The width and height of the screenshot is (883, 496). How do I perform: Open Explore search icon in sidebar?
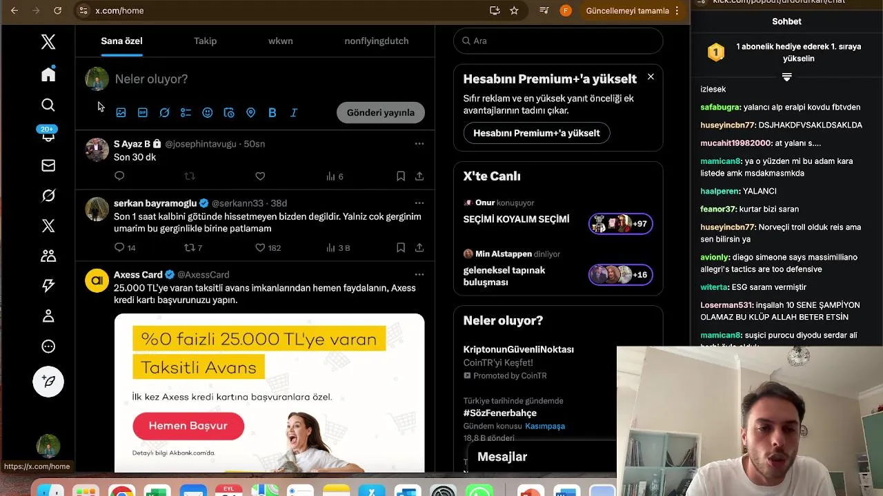48,105
